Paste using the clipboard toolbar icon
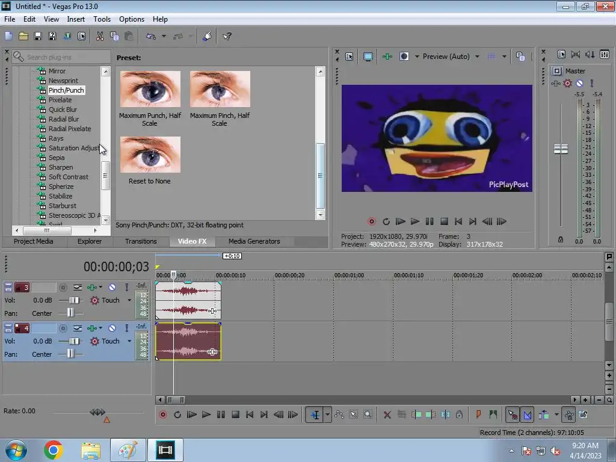The height and width of the screenshot is (462, 616). pyautogui.click(x=129, y=37)
